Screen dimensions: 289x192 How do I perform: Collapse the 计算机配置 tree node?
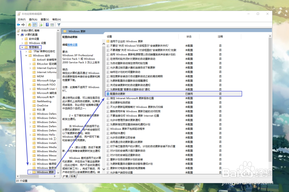point(18,35)
